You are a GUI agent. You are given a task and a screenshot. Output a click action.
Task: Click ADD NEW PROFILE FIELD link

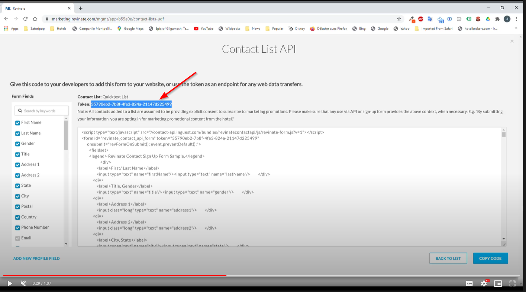coord(36,259)
